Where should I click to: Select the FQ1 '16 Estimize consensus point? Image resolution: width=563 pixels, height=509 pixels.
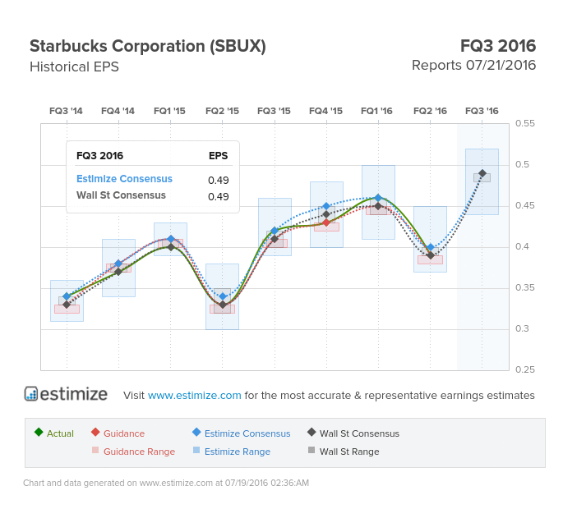coord(378,198)
